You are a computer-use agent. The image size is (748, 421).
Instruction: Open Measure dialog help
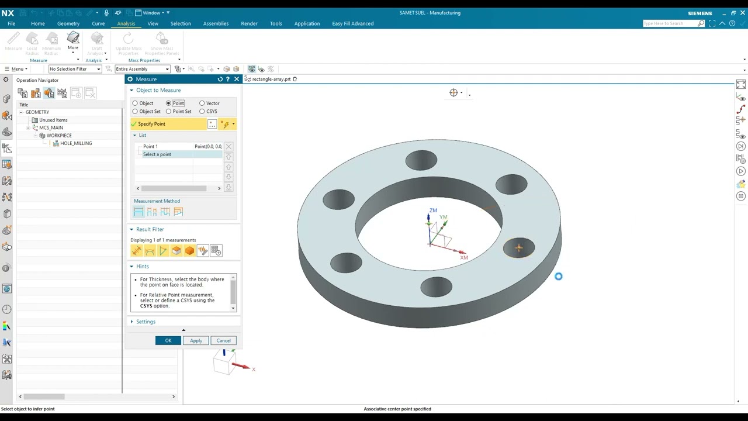(228, 79)
